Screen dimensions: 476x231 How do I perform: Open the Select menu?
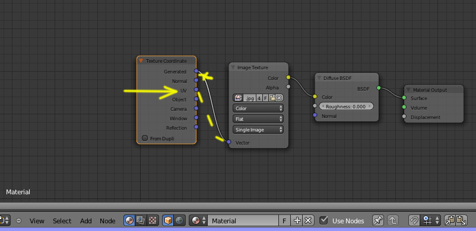[62, 221]
